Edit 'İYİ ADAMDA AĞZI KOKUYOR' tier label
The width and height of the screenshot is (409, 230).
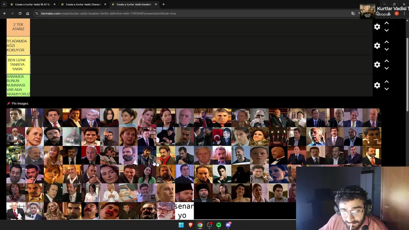[18, 46]
